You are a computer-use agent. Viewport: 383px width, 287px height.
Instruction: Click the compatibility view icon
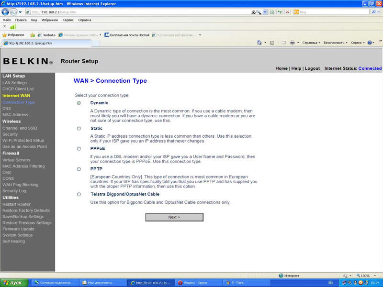click(x=272, y=12)
